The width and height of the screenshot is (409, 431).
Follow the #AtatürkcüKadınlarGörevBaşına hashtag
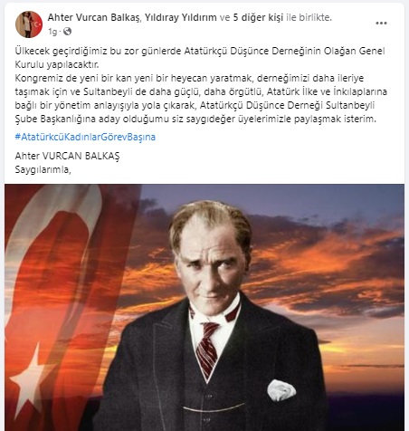85,137
